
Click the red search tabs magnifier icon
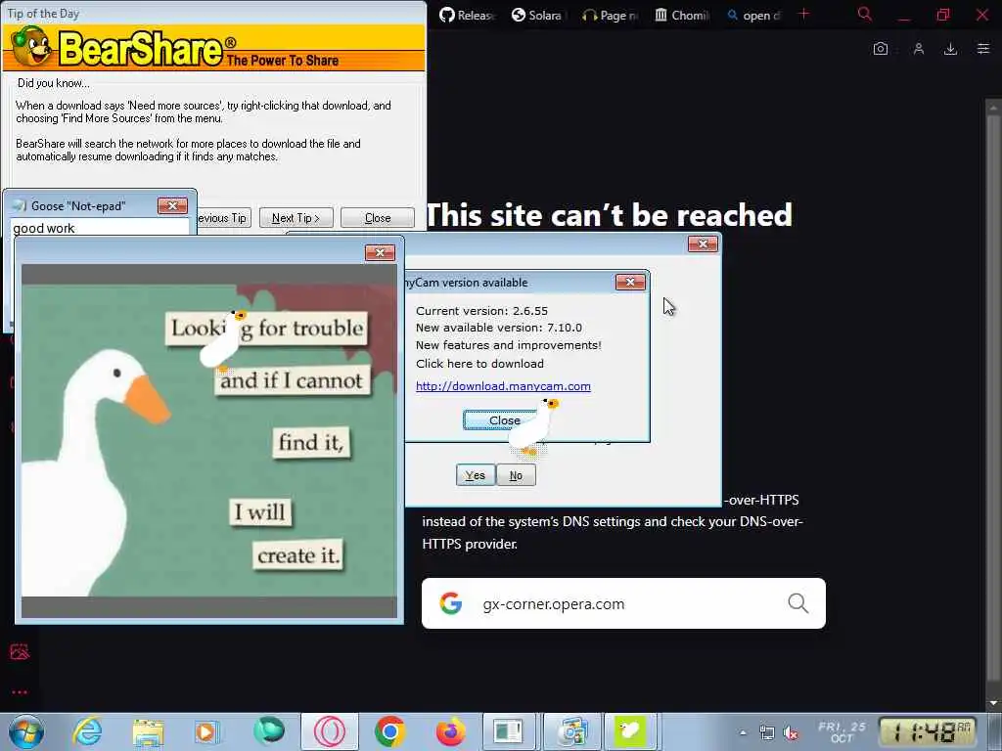pyautogui.click(x=865, y=14)
